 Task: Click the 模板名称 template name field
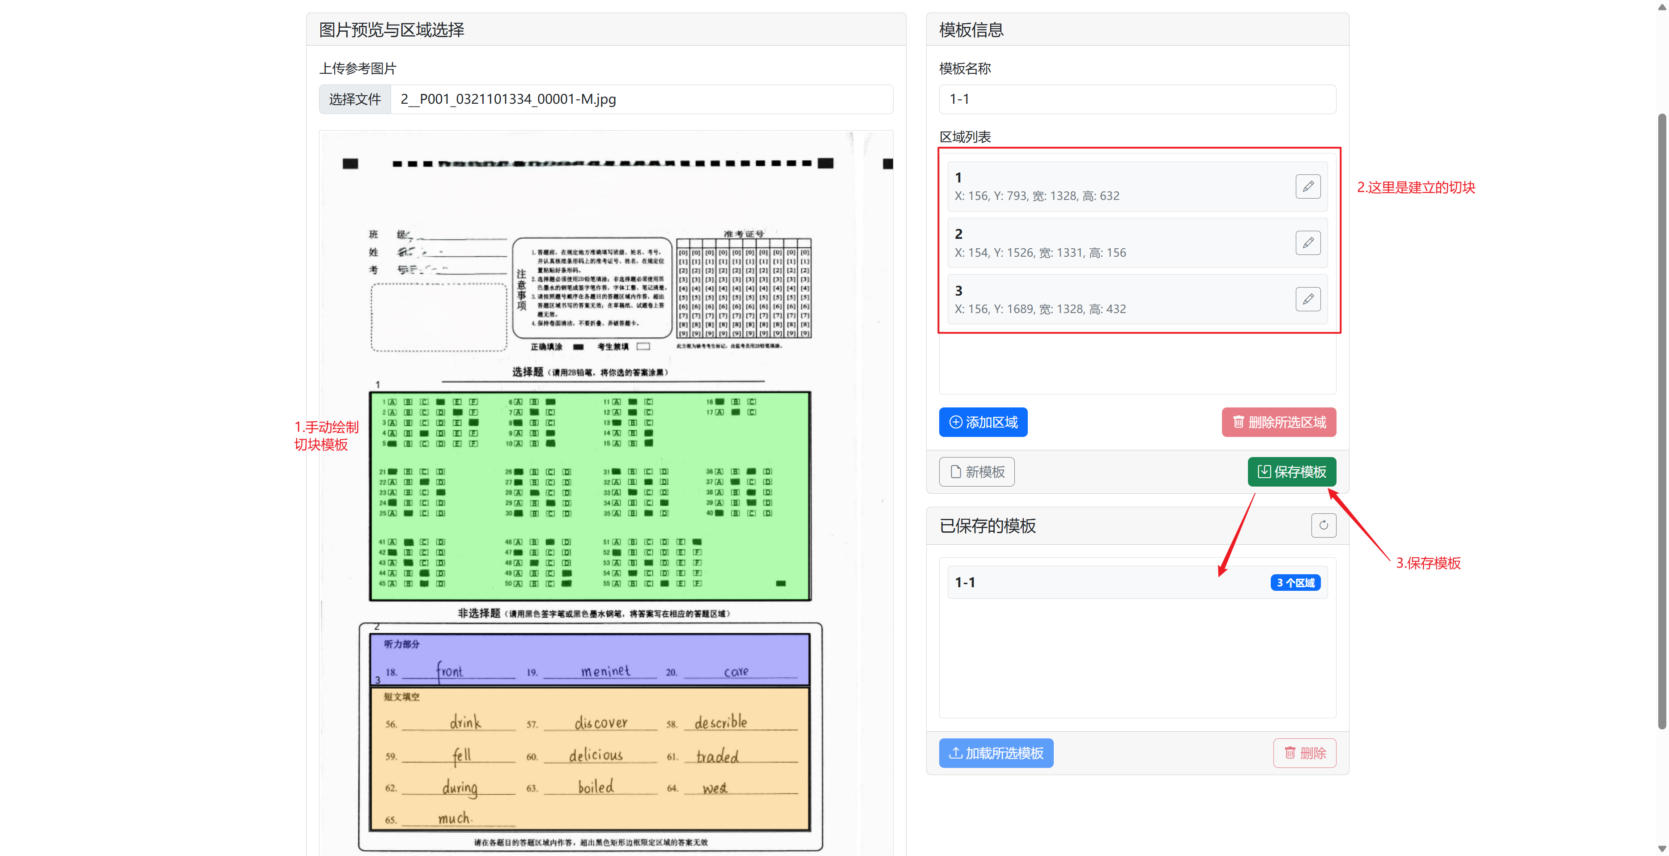[1137, 99]
